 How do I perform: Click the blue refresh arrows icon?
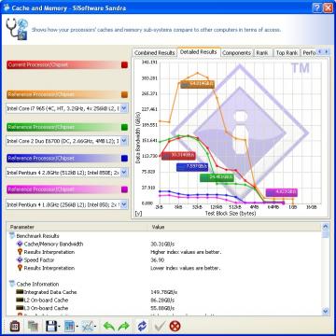point(142,326)
